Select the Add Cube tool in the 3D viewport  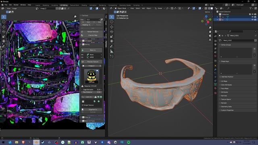pos(112,57)
